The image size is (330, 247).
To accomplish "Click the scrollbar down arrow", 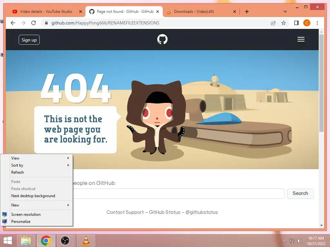I will tap(321, 225).
